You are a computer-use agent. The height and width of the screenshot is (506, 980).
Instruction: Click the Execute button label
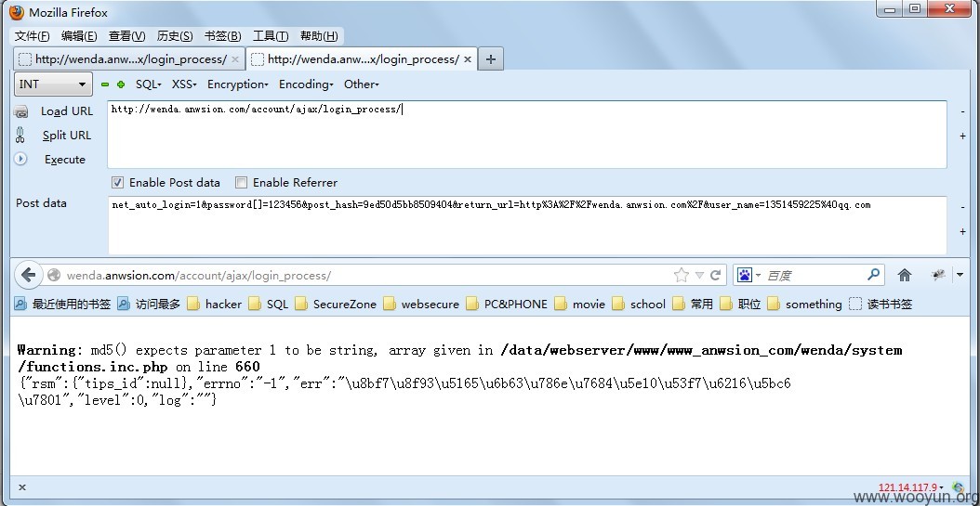[x=65, y=160]
